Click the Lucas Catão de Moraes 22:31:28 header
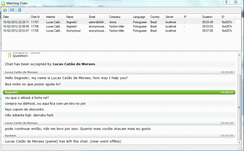 click(x=119, y=123)
